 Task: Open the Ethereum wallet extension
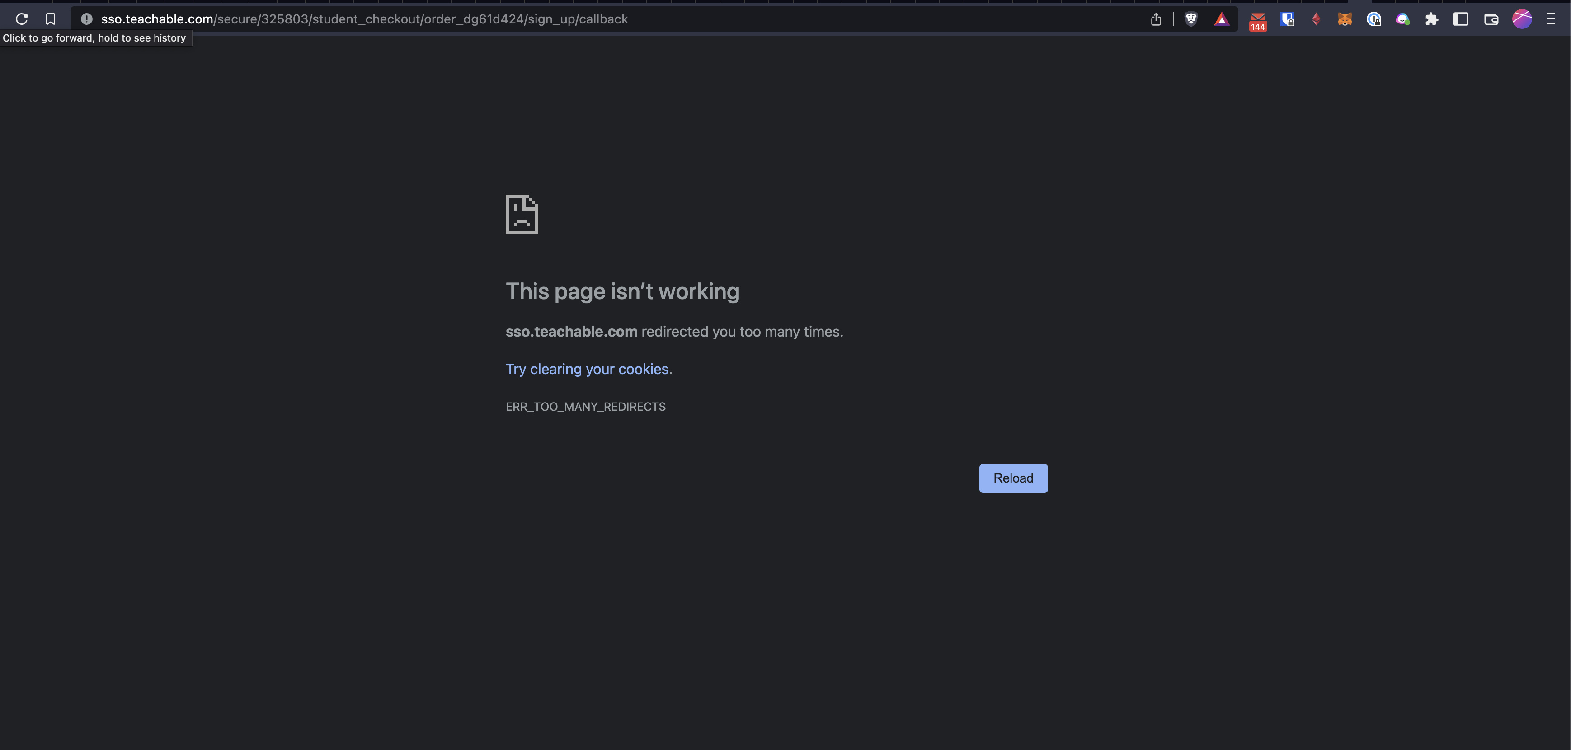tap(1316, 19)
